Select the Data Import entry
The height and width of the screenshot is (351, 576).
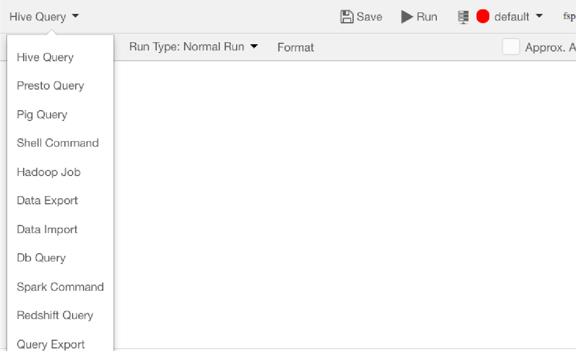point(47,230)
